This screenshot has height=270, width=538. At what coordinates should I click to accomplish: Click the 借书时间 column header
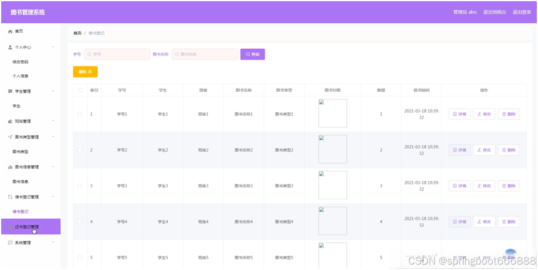click(x=421, y=90)
